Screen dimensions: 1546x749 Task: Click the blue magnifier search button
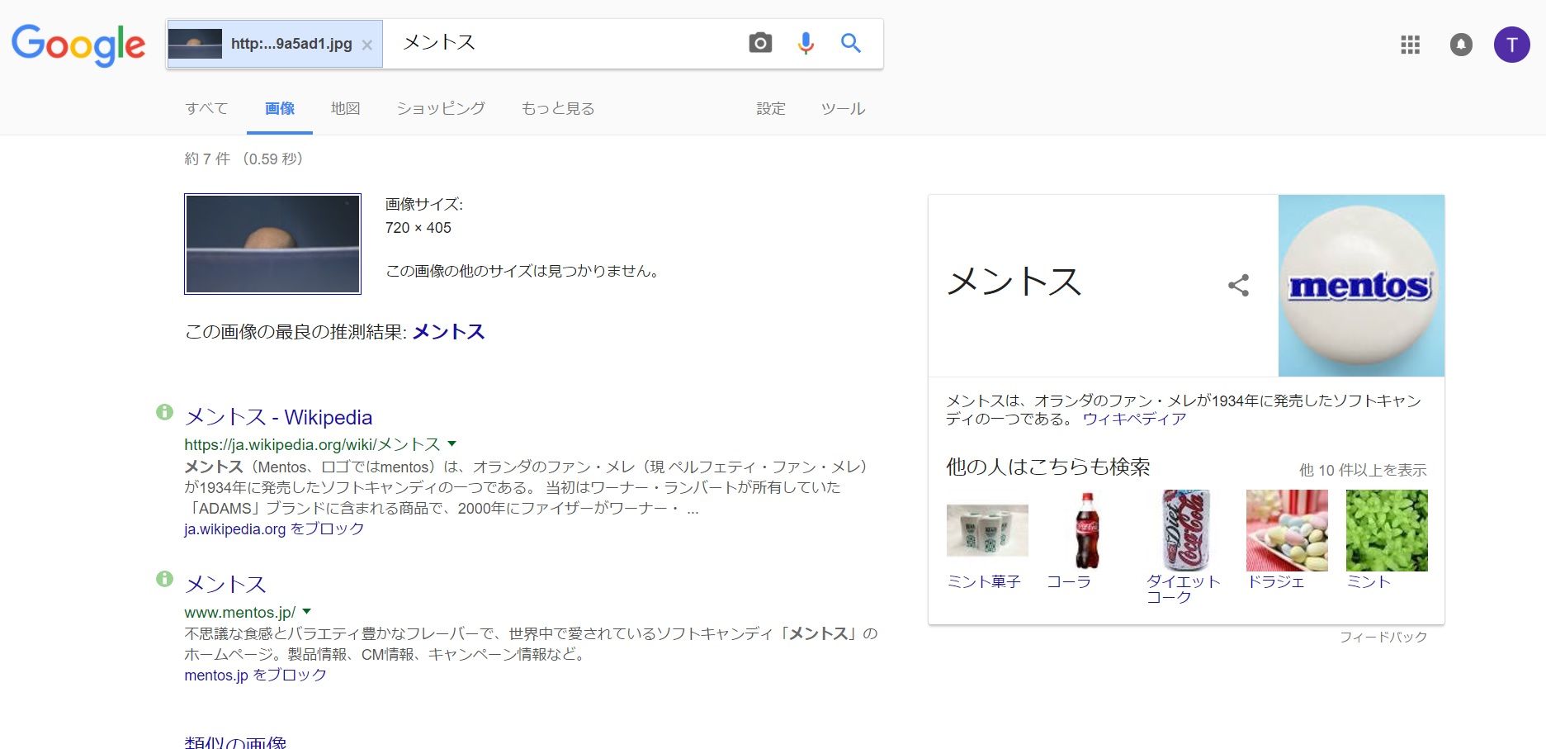[851, 43]
